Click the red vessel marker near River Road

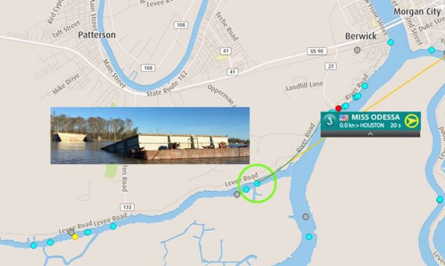(338, 109)
